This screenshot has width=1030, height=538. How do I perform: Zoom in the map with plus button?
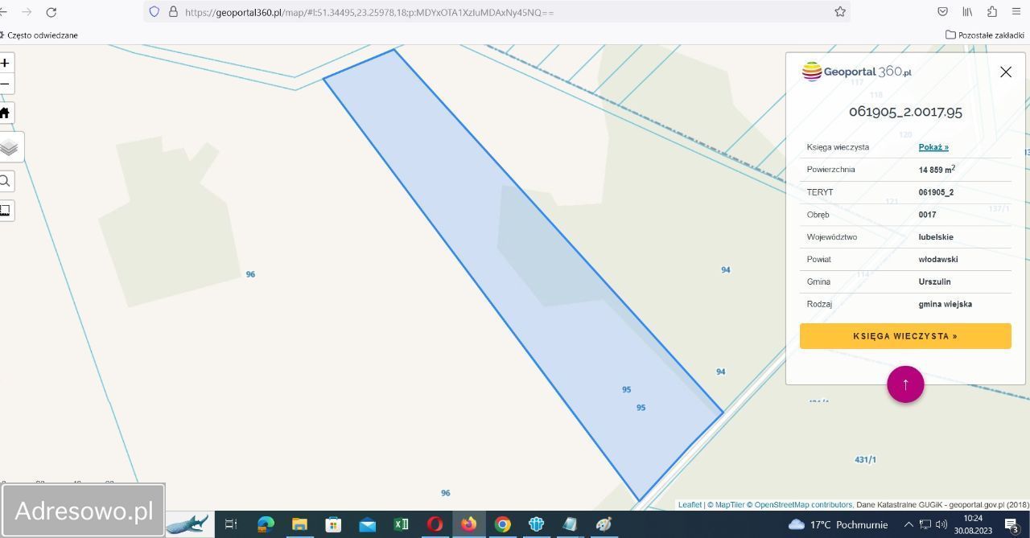tap(5, 63)
